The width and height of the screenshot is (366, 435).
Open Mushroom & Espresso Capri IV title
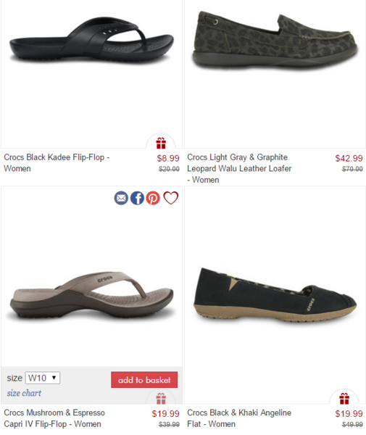click(54, 418)
